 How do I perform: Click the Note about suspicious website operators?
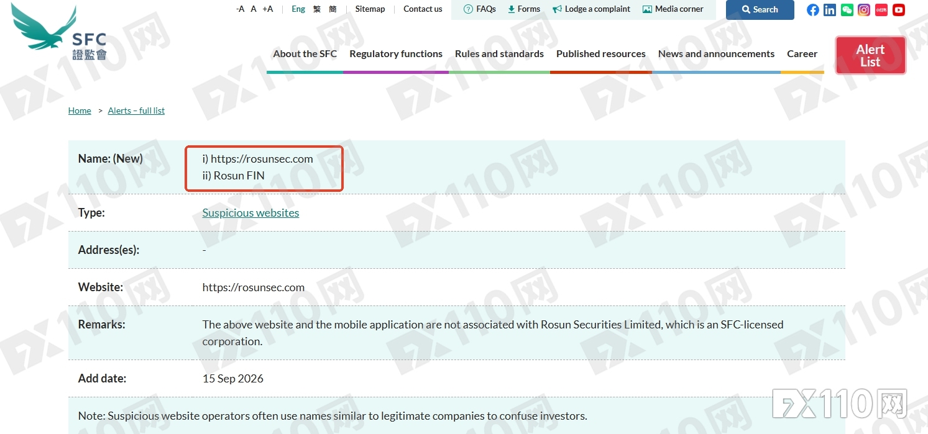333,416
